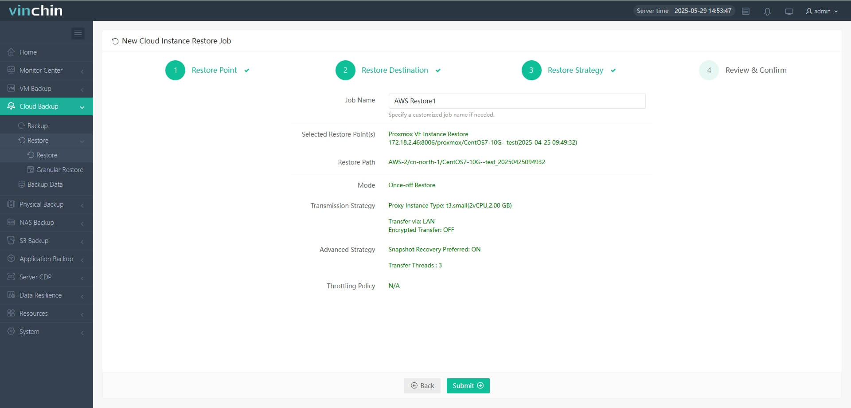Screen dimensions: 851x408
Task: Click the Granular Restore icon
Action: point(31,169)
